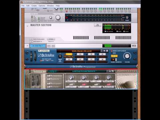Toggle Show Devices on Combinator
This screenshot has height=120, width=160.
(49, 87)
